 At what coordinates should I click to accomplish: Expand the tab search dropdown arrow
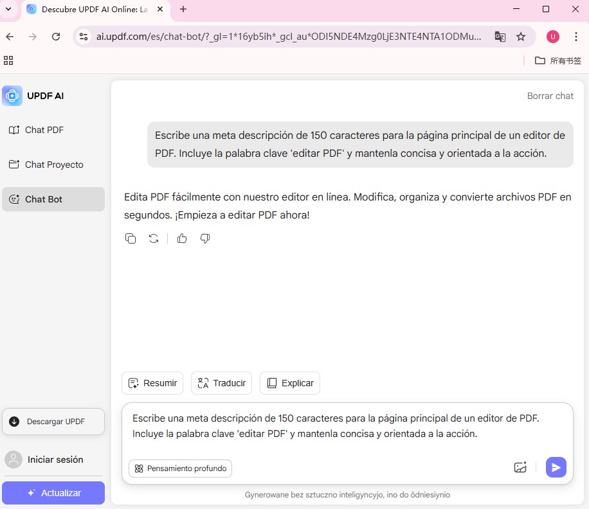click(x=8, y=9)
